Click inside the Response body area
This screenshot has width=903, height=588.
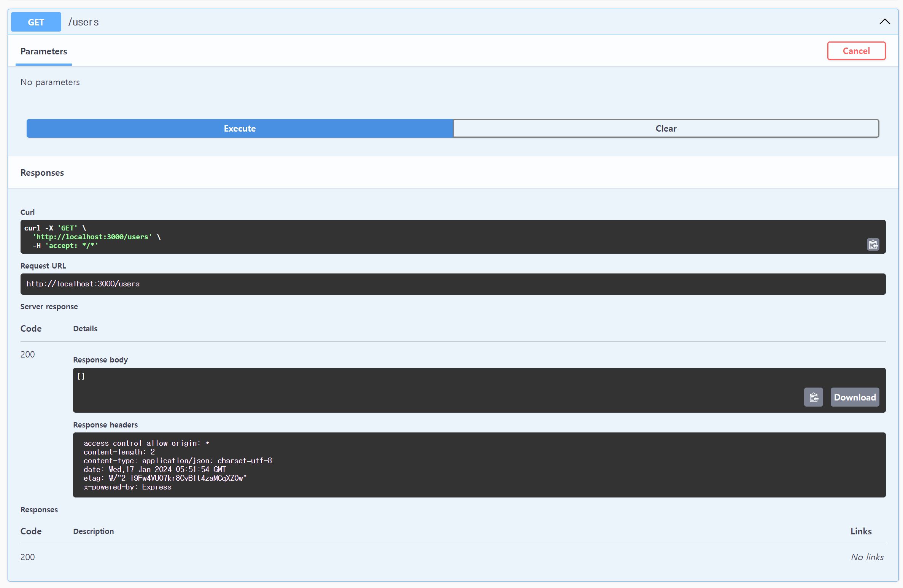click(x=418, y=390)
